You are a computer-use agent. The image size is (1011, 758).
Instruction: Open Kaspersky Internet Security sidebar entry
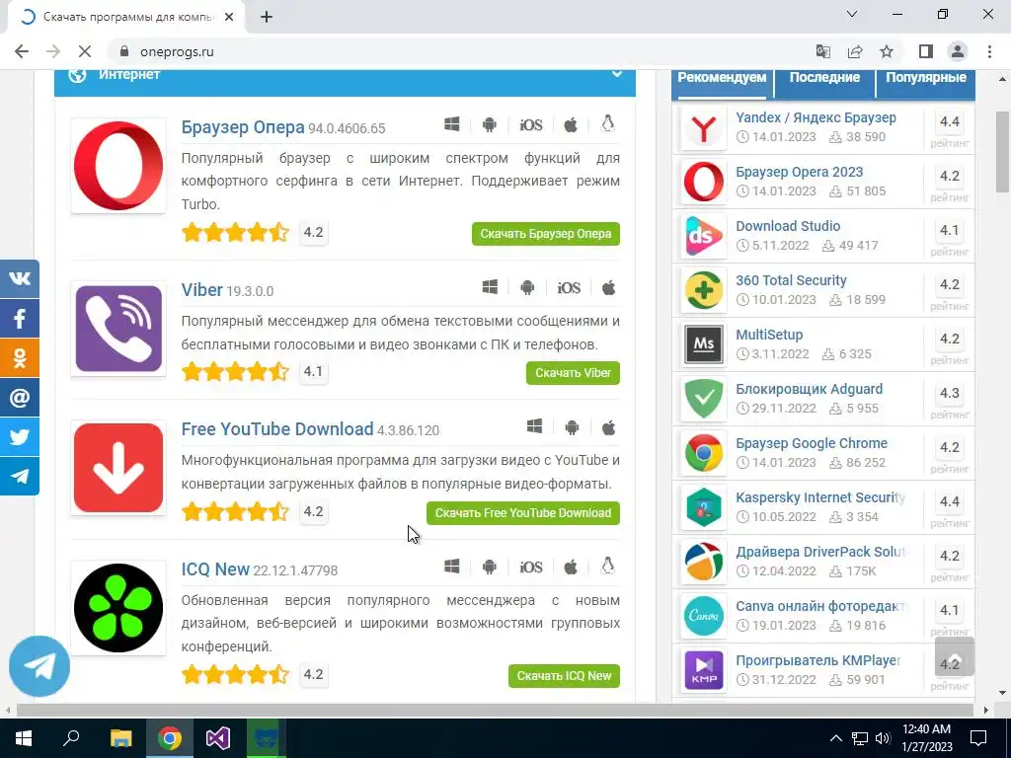click(x=820, y=497)
